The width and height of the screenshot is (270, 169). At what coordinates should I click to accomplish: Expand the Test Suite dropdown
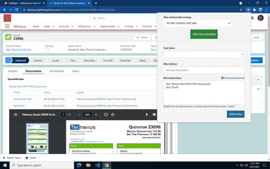click(204, 54)
